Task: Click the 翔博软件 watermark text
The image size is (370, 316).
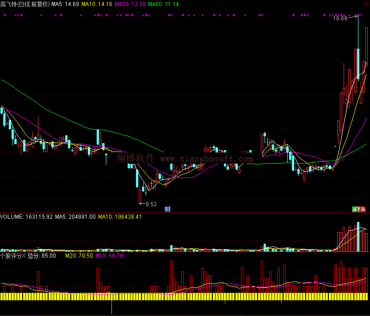Action: tap(135, 158)
